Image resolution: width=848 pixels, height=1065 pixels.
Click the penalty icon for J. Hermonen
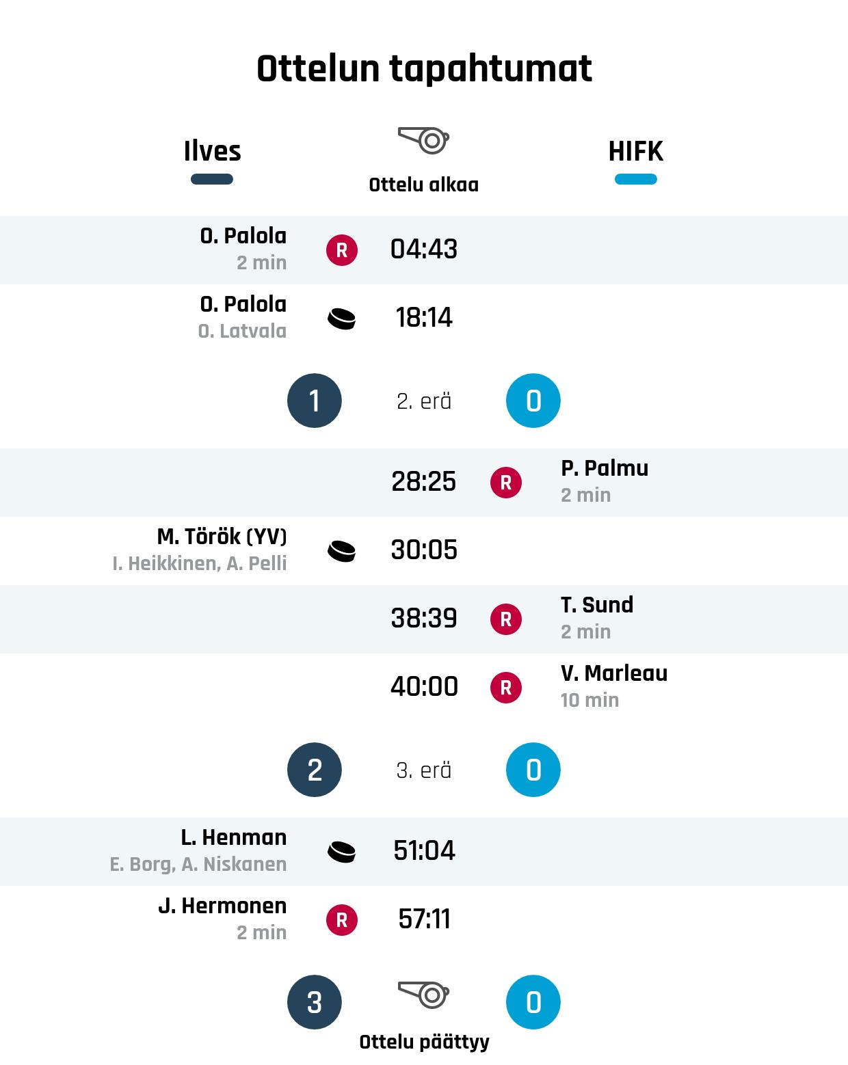click(x=342, y=920)
